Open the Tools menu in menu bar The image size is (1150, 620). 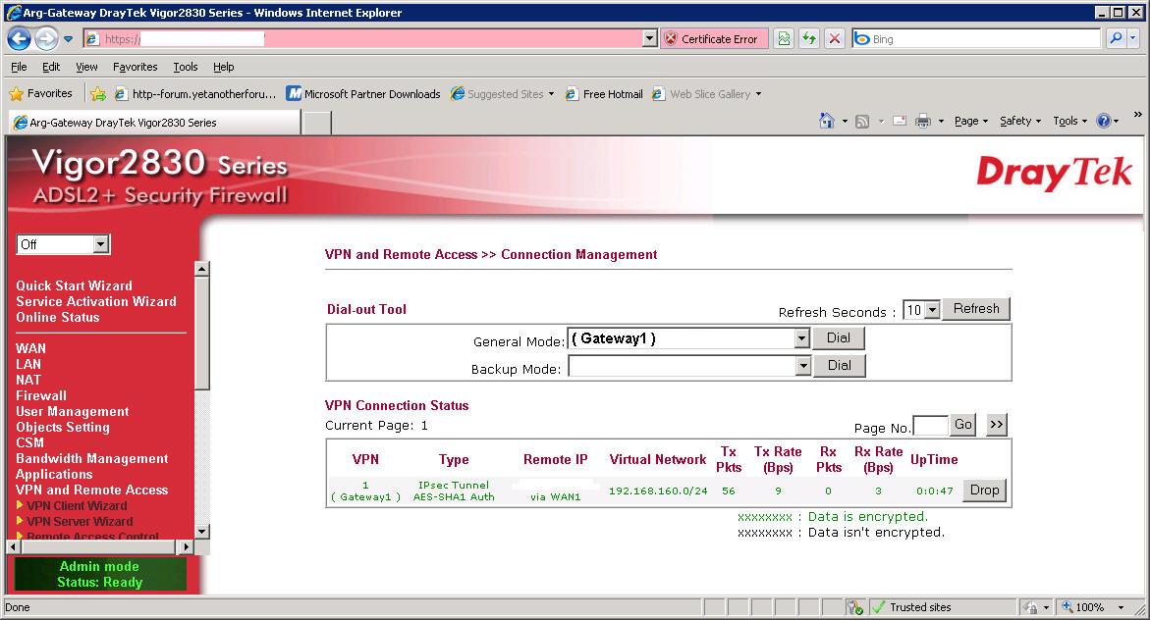click(186, 67)
